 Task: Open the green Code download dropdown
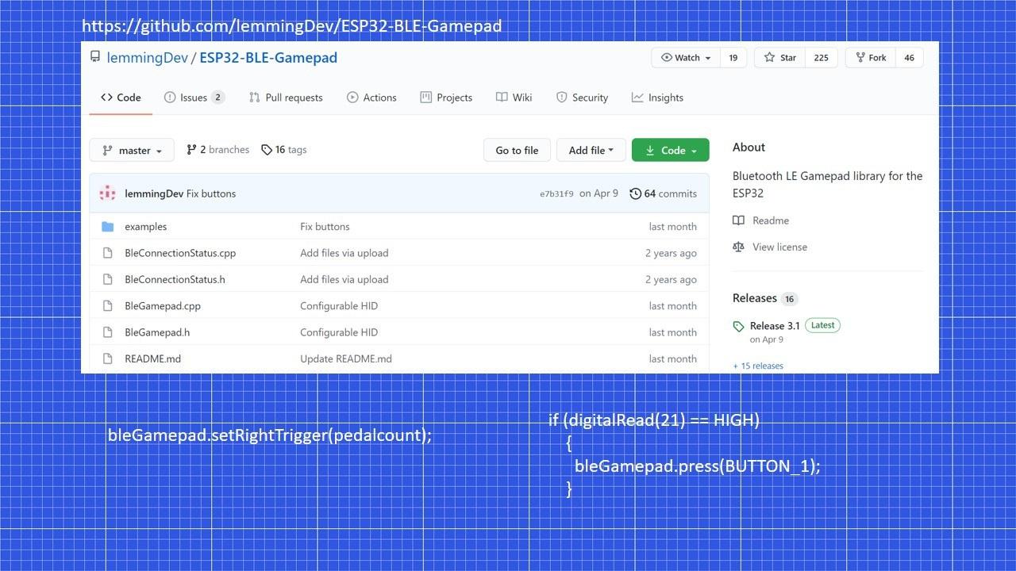pos(671,150)
